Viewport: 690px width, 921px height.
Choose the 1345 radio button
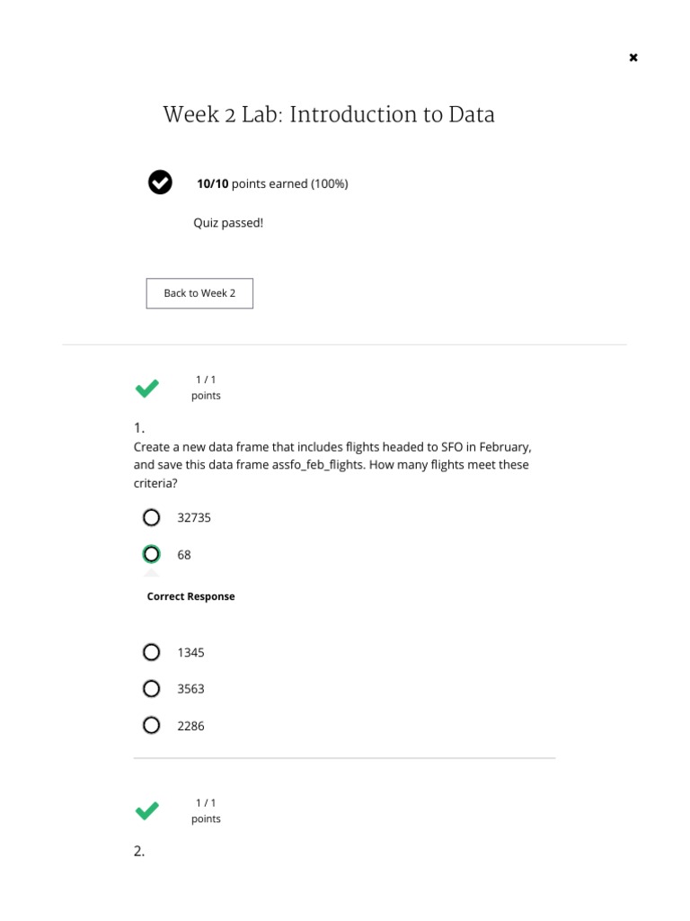pyautogui.click(x=151, y=652)
